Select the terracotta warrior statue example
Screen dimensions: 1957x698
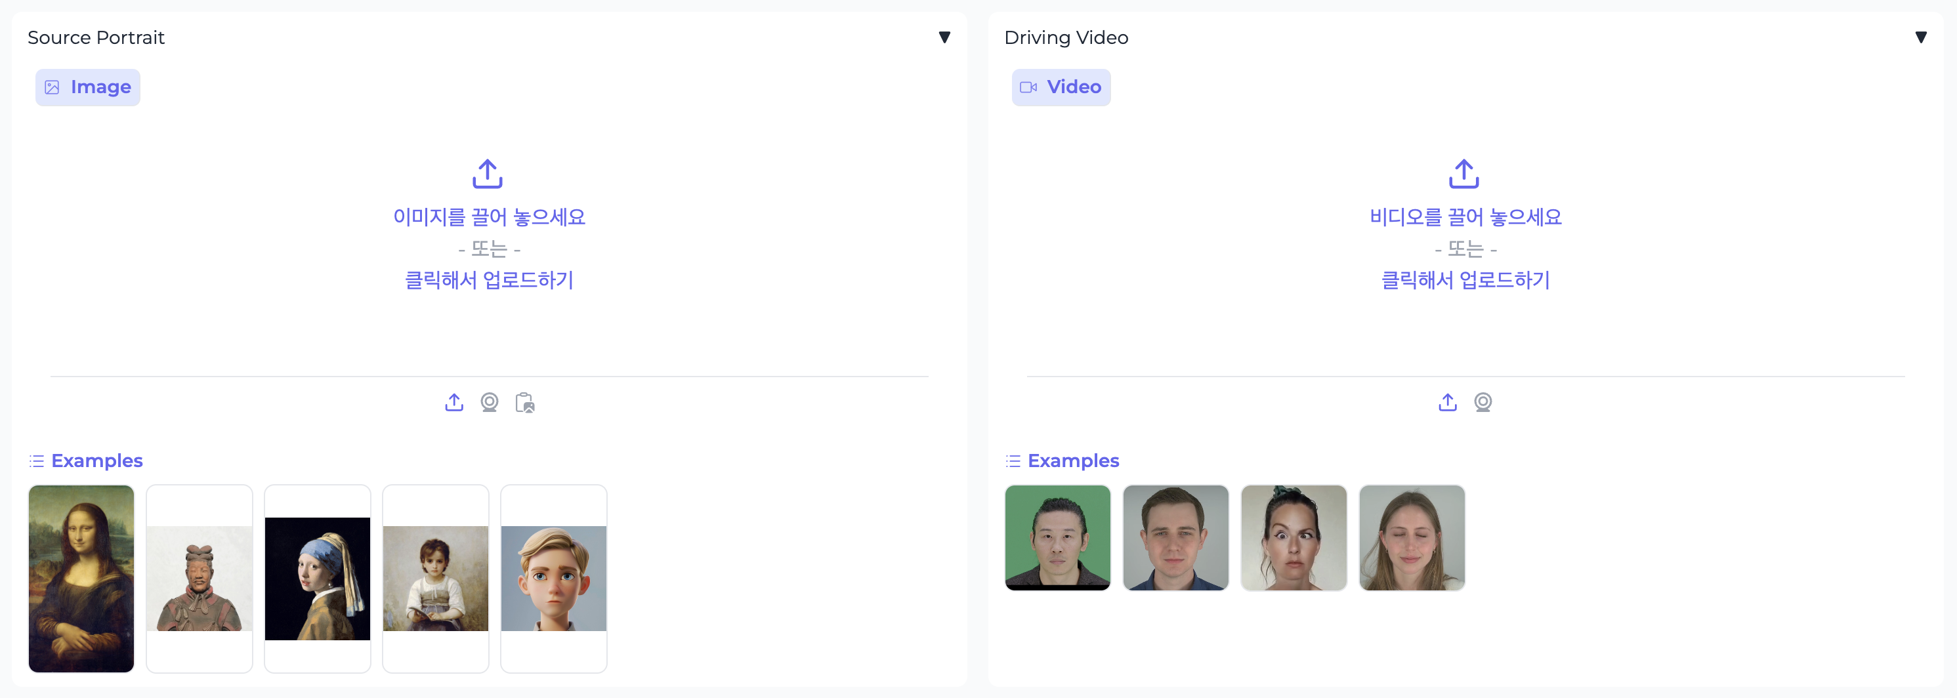click(199, 578)
